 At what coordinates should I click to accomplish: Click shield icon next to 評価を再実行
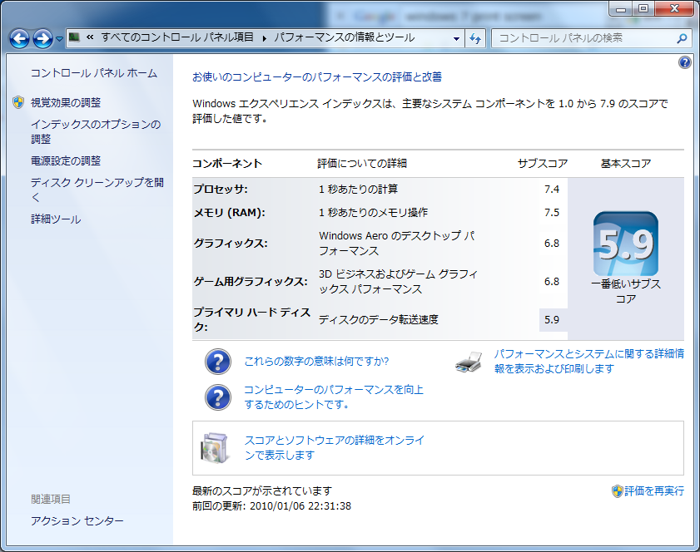(x=617, y=491)
